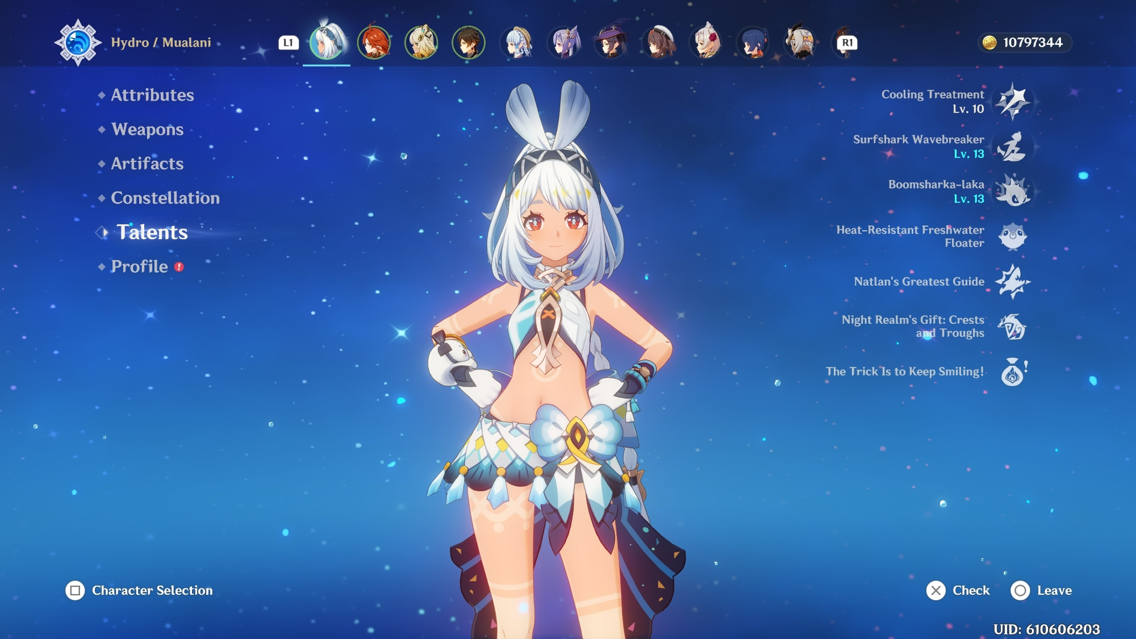Go to the Artifacts menu
This screenshot has height=639, width=1136.
click(x=147, y=164)
